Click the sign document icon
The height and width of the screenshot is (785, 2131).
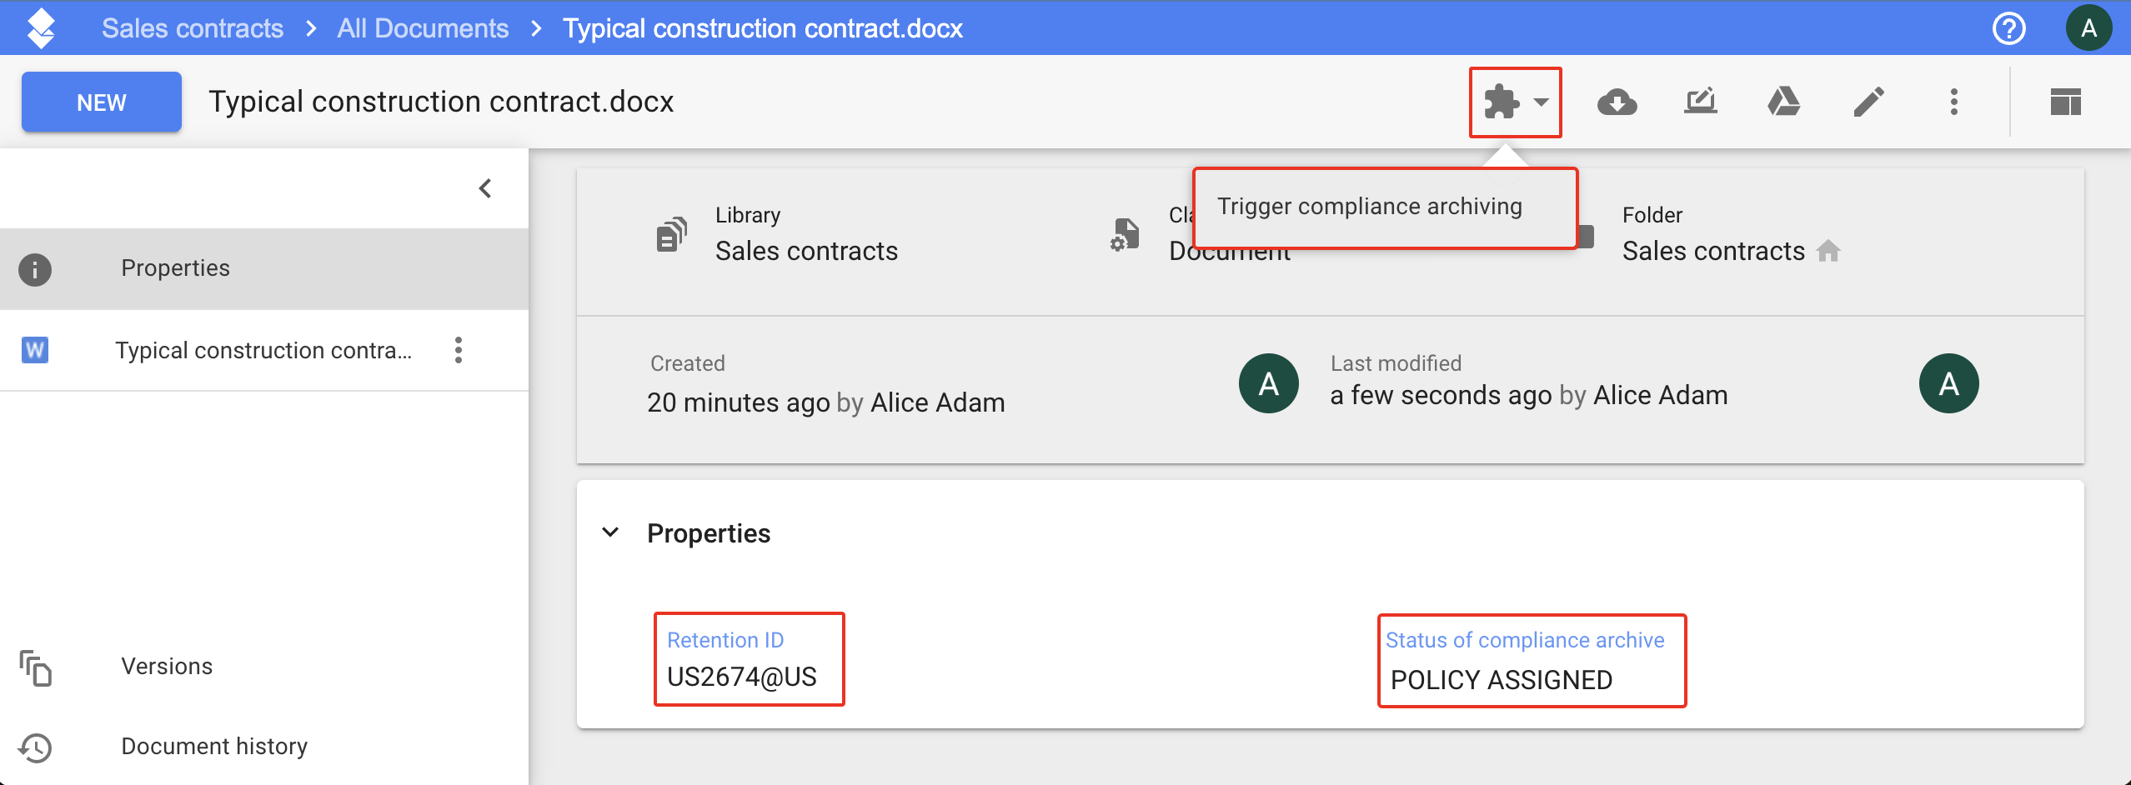click(x=1700, y=102)
